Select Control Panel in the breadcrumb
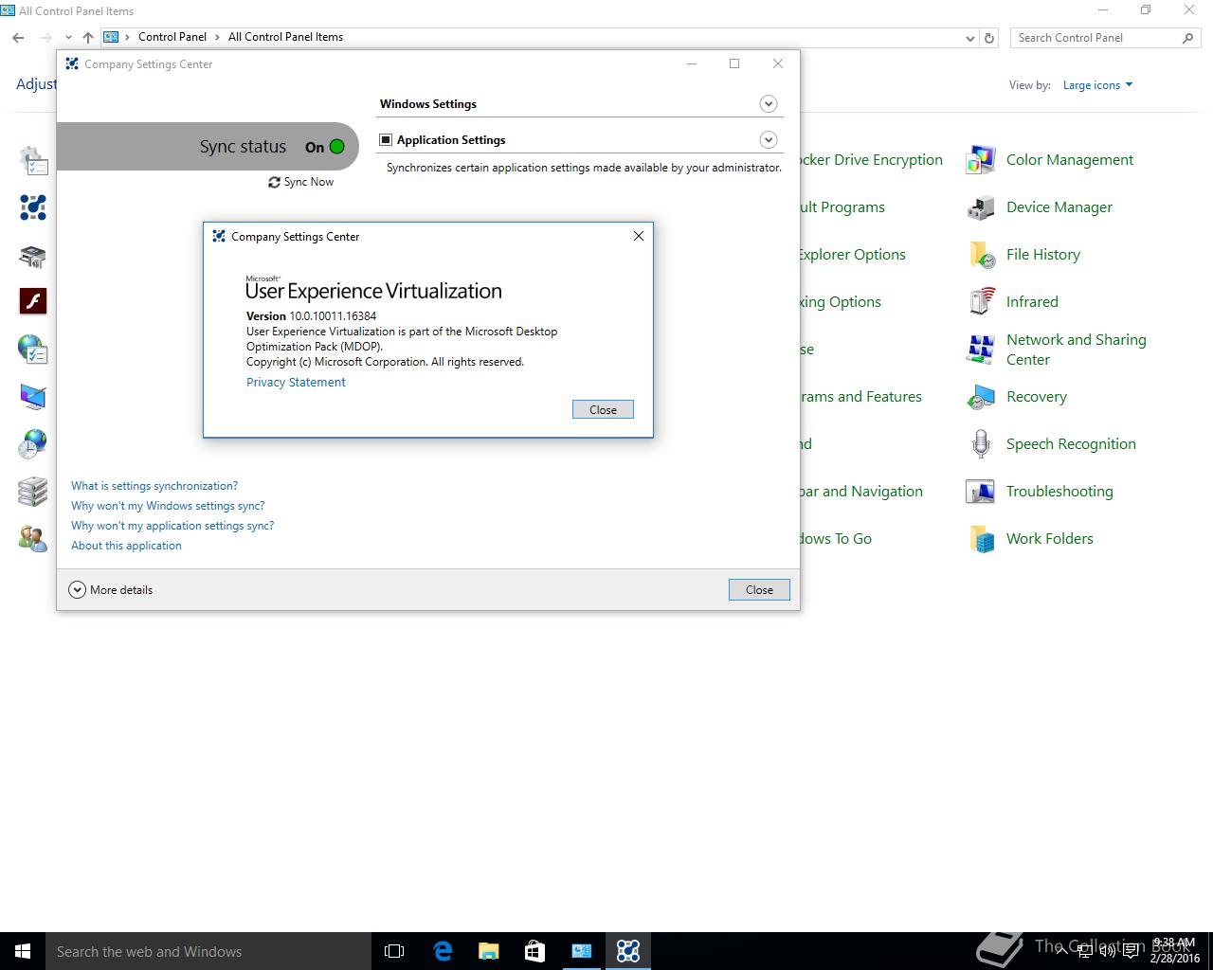 pos(172,37)
